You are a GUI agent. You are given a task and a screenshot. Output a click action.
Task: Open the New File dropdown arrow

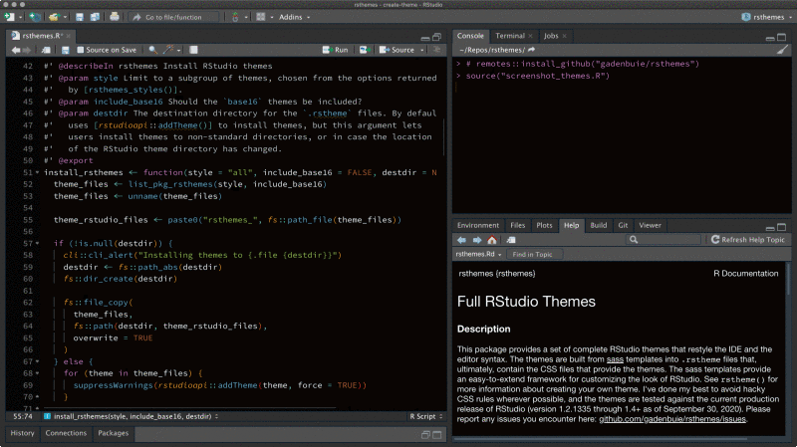[x=20, y=17]
